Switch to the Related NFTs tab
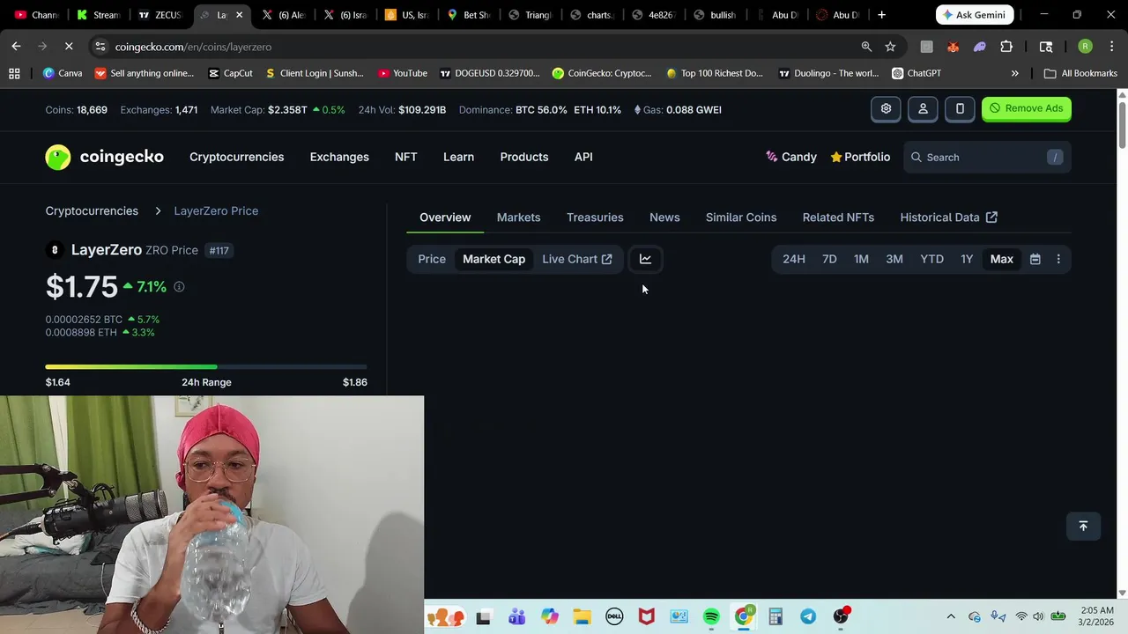 point(838,217)
